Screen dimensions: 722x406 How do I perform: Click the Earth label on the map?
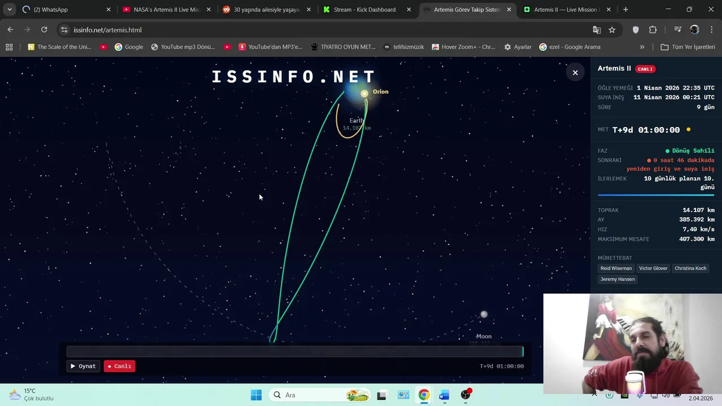[x=356, y=121]
